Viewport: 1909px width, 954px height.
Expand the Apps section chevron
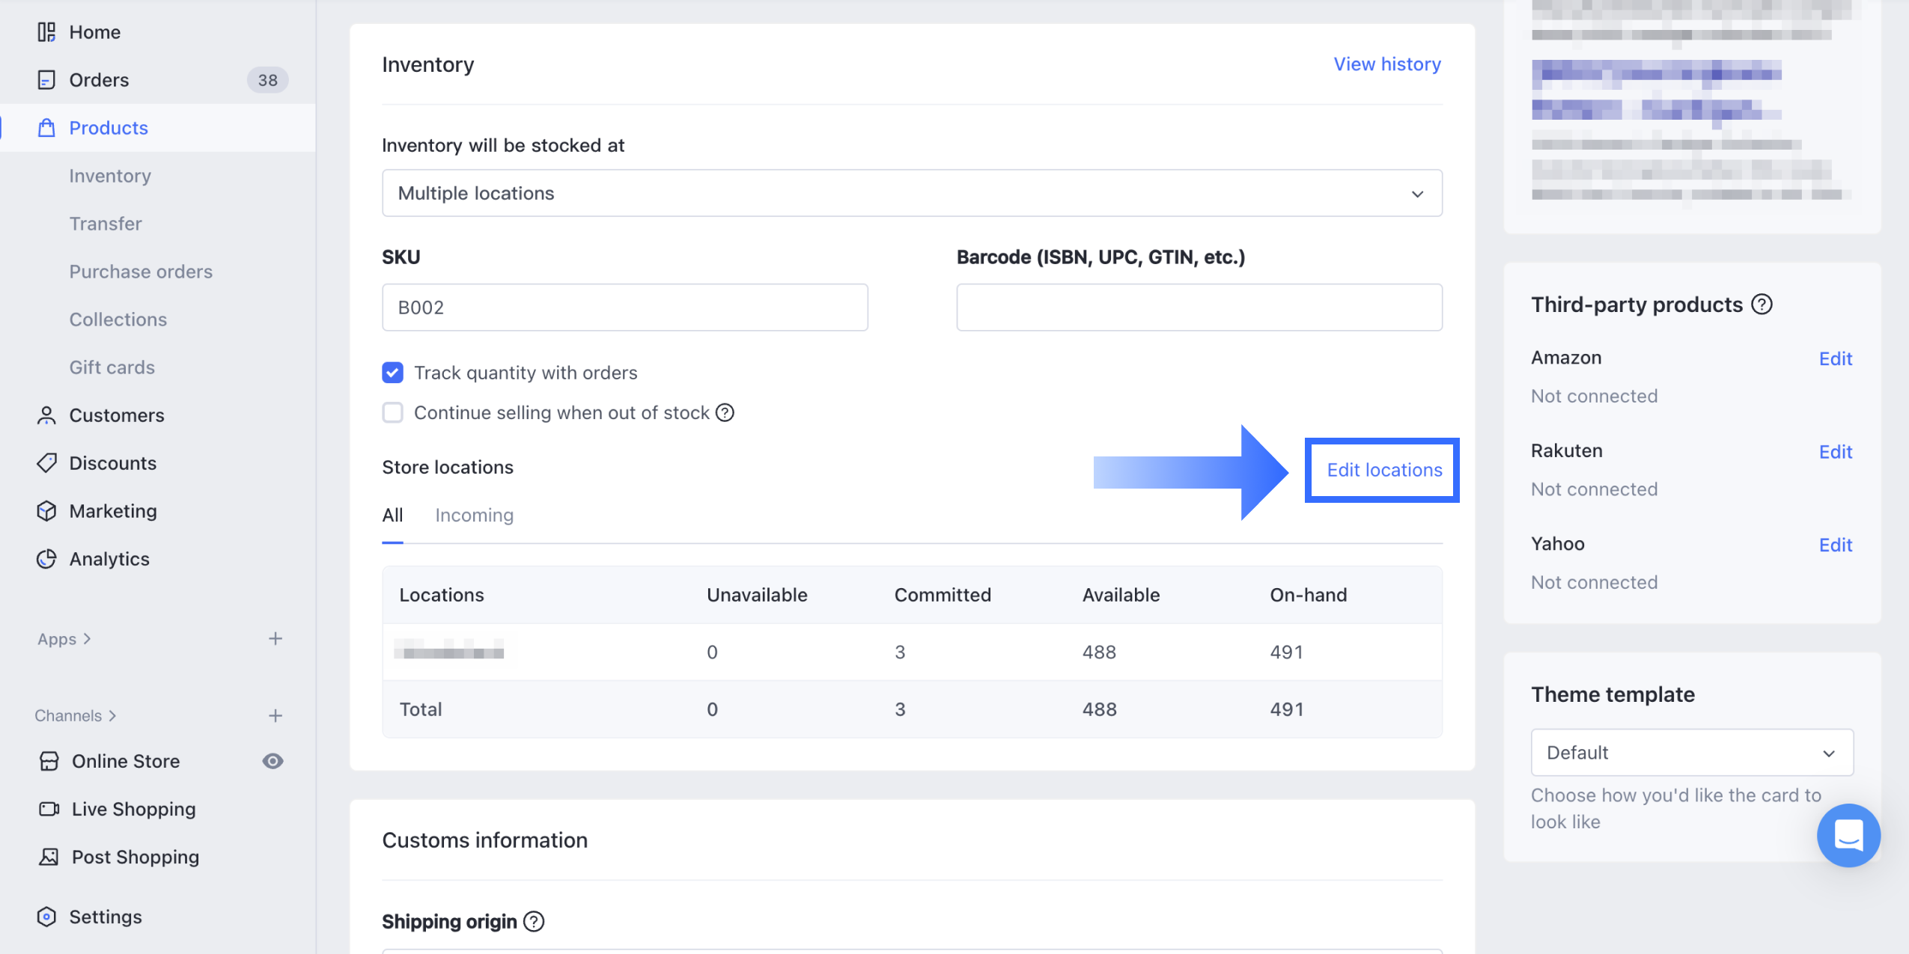[88, 639]
